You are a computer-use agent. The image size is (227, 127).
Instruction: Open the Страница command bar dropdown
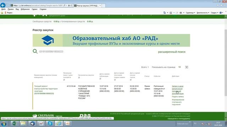pyautogui.click(x=190, y=13)
